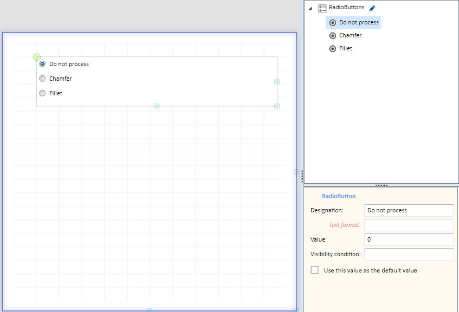Select the RadioButtons tree node label

[346, 8]
